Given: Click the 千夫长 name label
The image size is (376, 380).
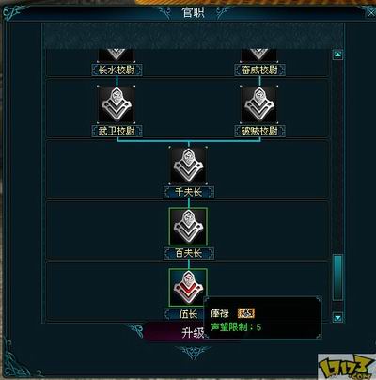Looking at the screenshot, I should point(189,192).
